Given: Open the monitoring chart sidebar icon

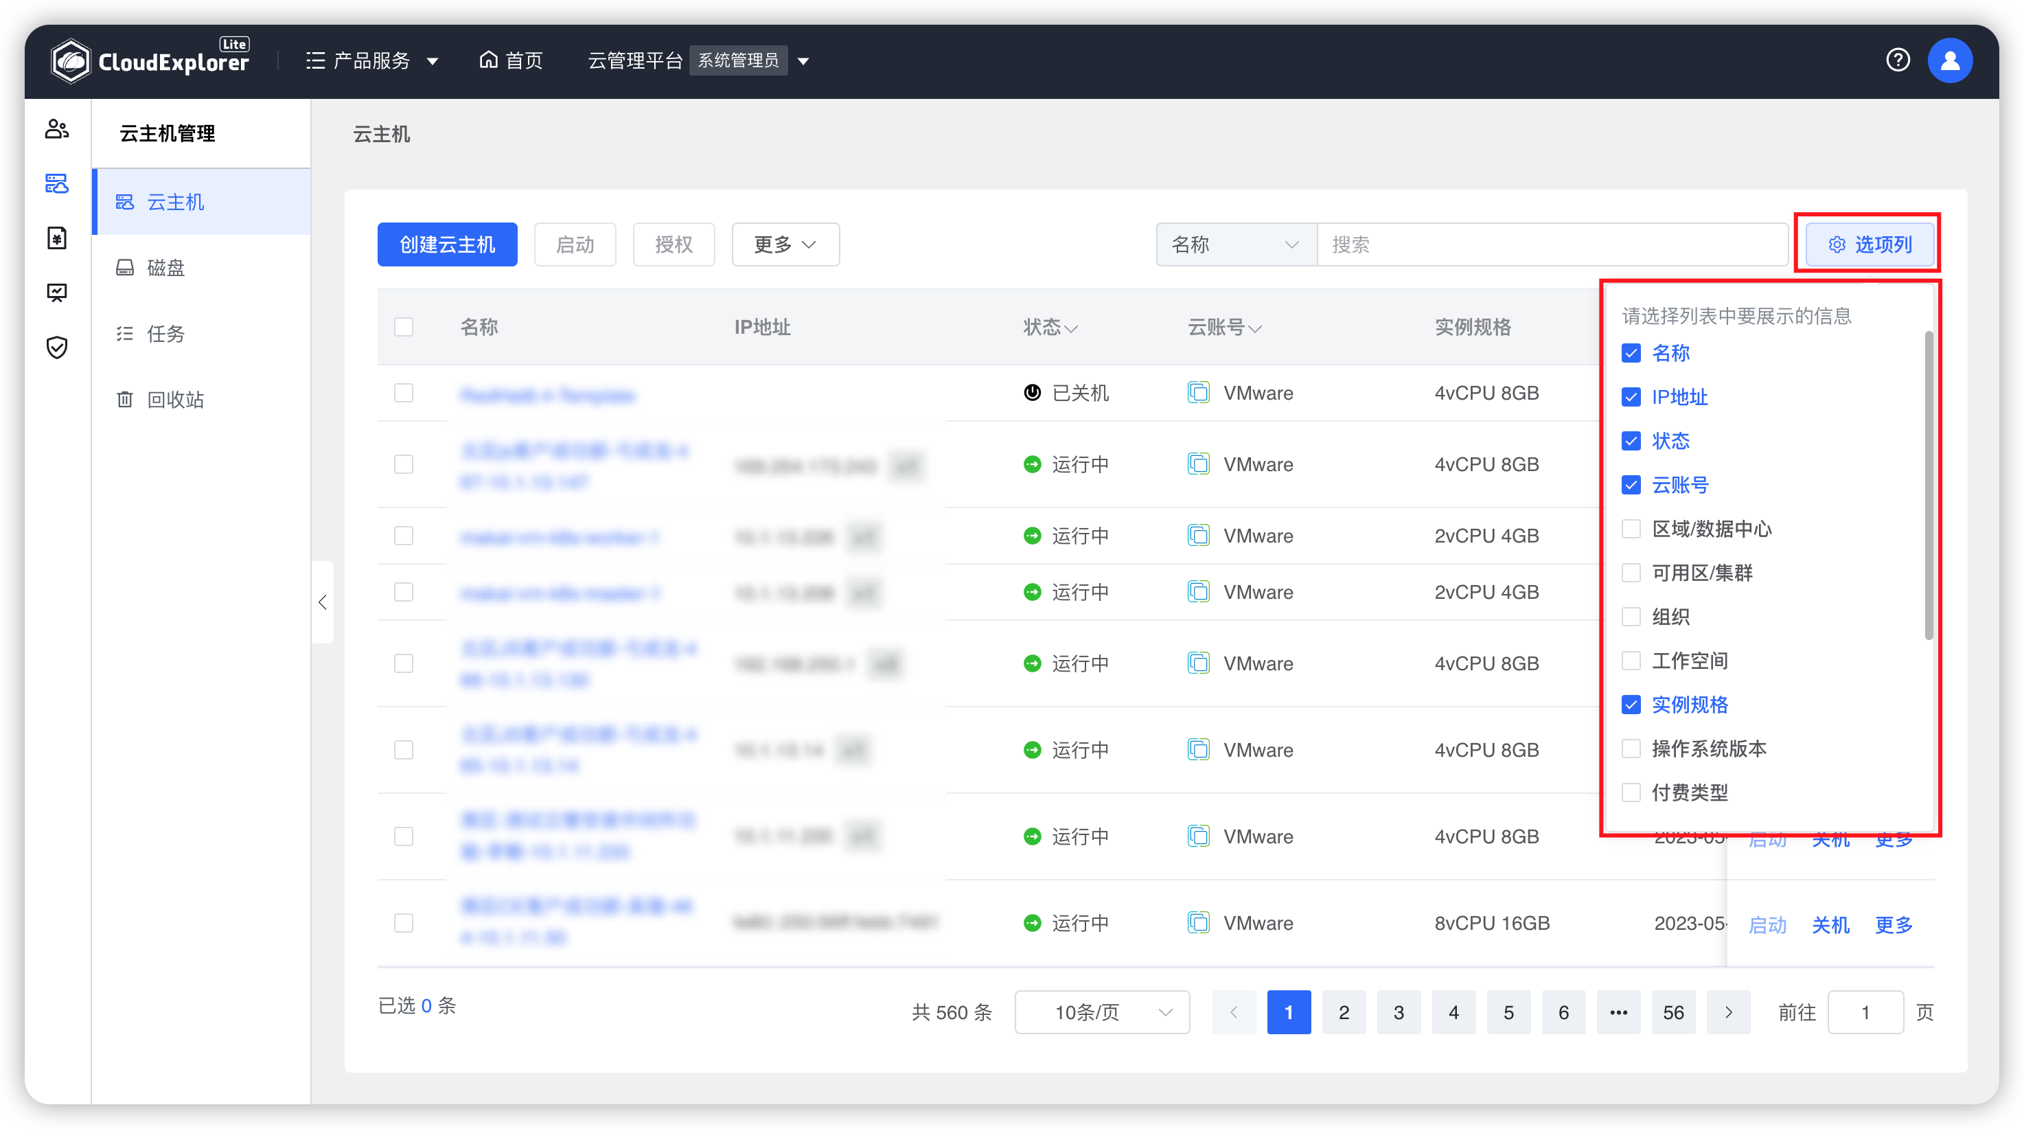Looking at the screenshot, I should click(56, 293).
